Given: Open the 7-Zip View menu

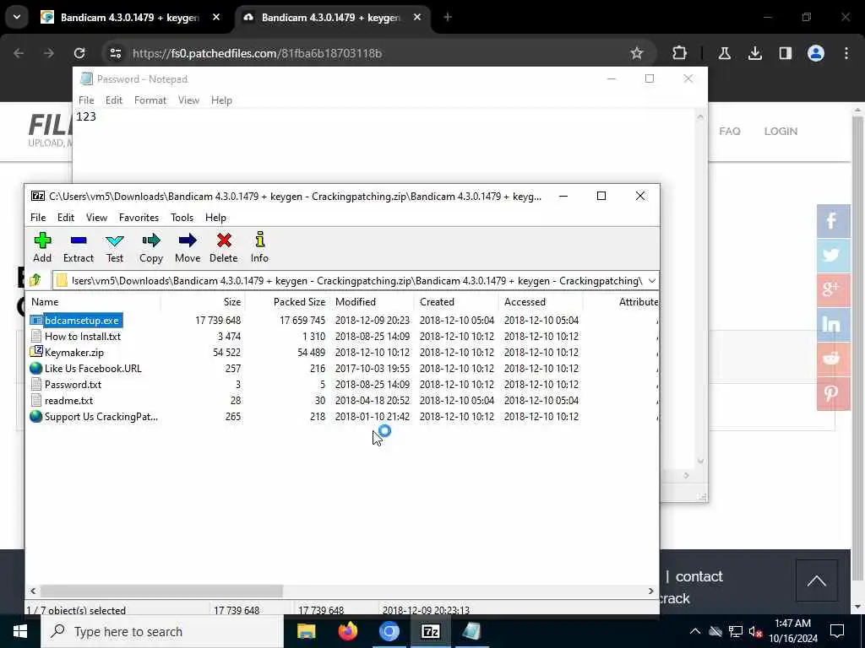Looking at the screenshot, I should click(x=96, y=217).
